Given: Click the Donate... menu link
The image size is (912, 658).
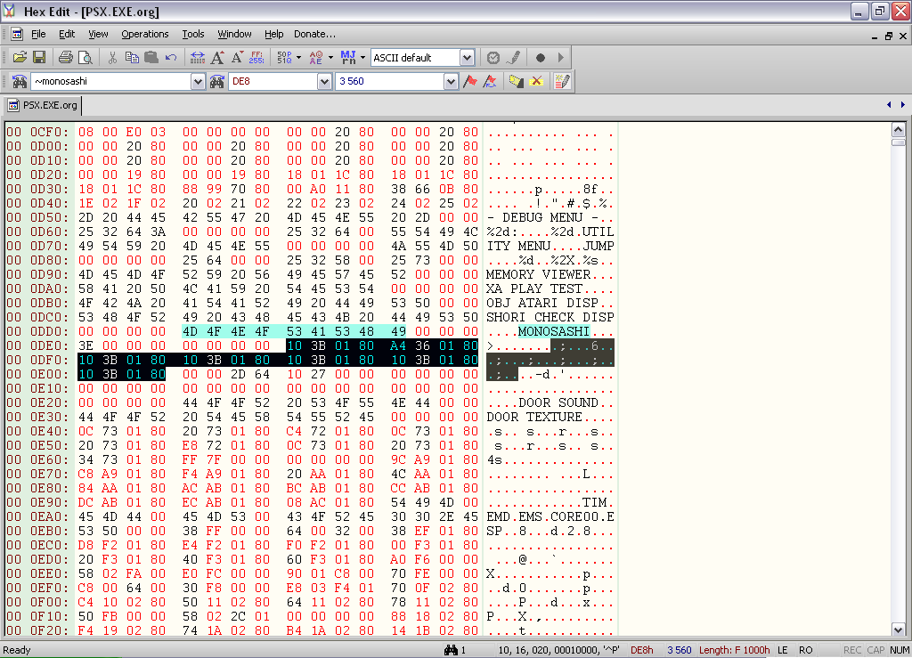Looking at the screenshot, I should click(x=314, y=34).
